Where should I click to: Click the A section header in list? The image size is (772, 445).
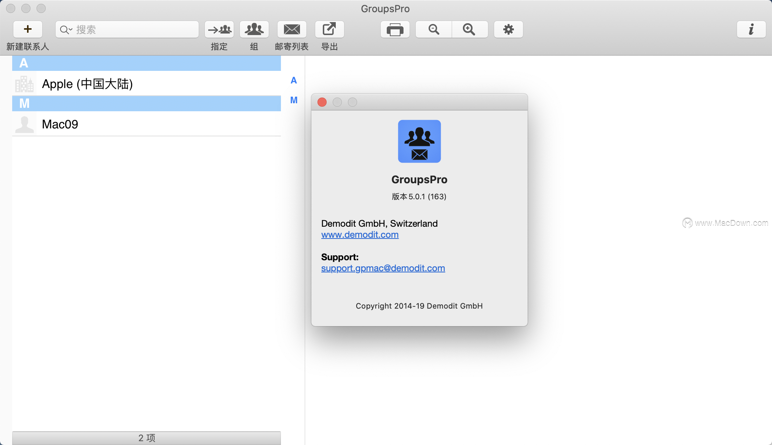click(x=147, y=63)
